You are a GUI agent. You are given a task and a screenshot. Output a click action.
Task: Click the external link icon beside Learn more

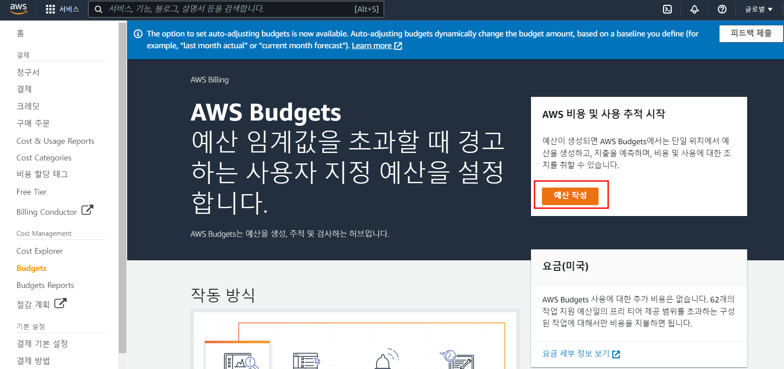point(398,46)
